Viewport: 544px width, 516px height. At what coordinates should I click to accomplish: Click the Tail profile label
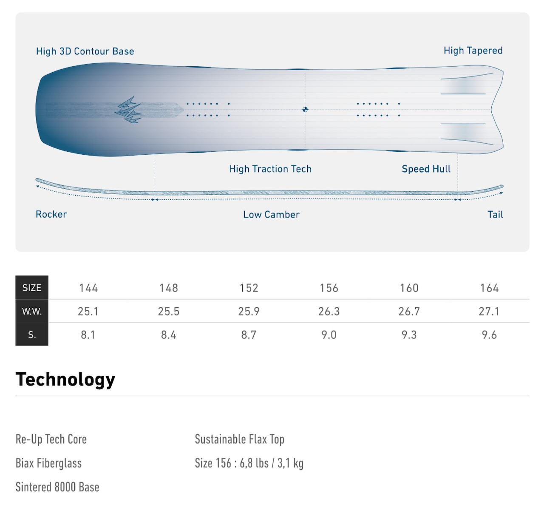pos(495,215)
